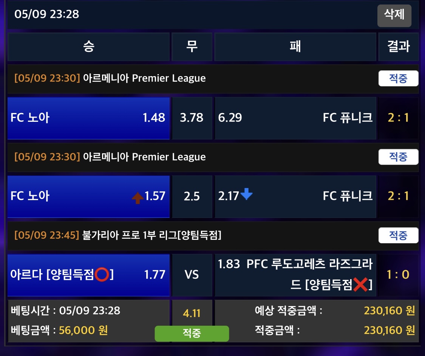Click the 삭제 delete button
425x356 pixels.
pyautogui.click(x=394, y=16)
